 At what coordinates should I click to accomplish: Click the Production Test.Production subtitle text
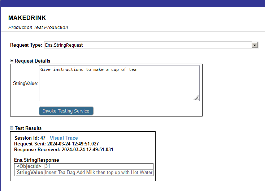pyautogui.click(x=38, y=27)
